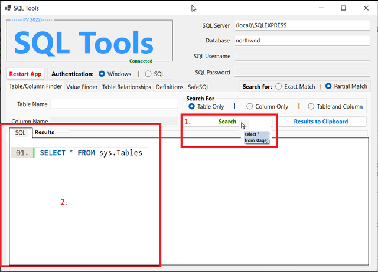Open the Definitions tab
This screenshot has width=378, height=272.
170,87
